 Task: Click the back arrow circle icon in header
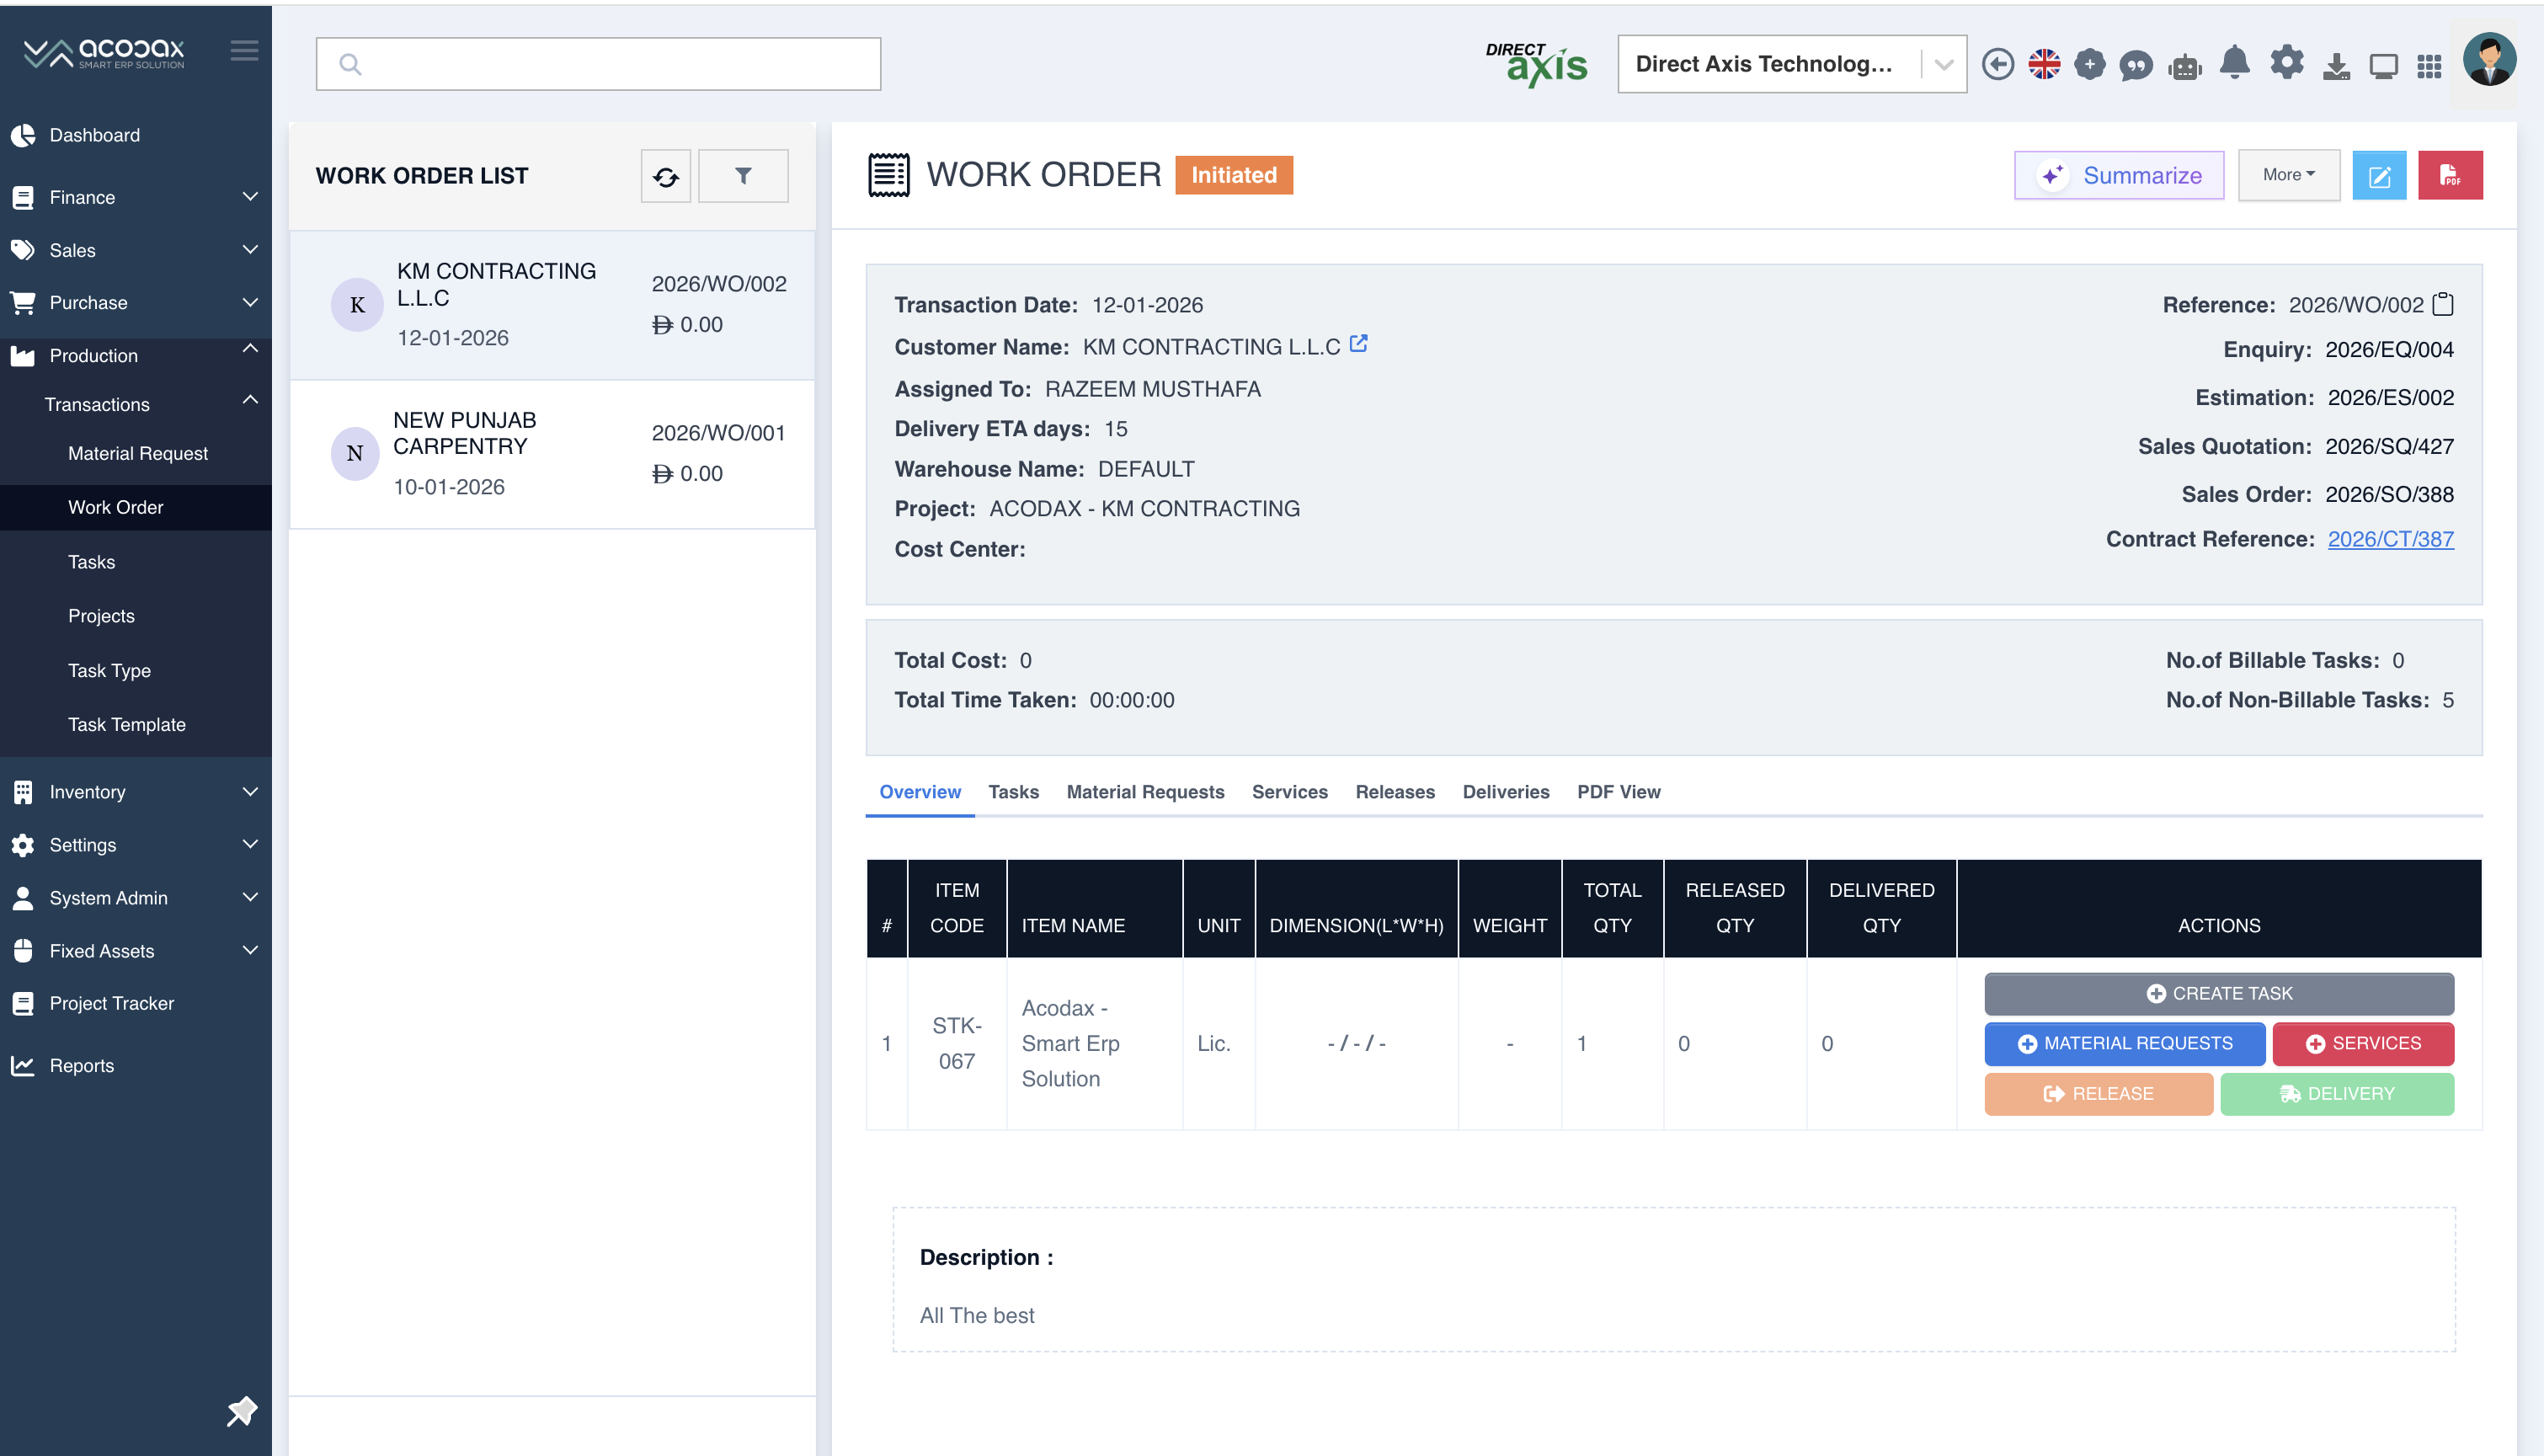(x=1997, y=65)
